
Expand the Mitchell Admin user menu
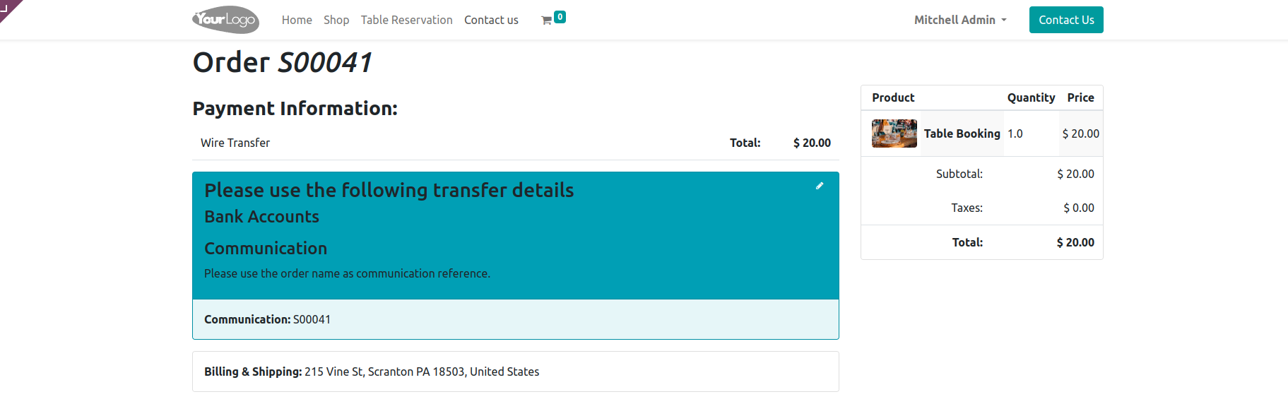pyautogui.click(x=959, y=20)
